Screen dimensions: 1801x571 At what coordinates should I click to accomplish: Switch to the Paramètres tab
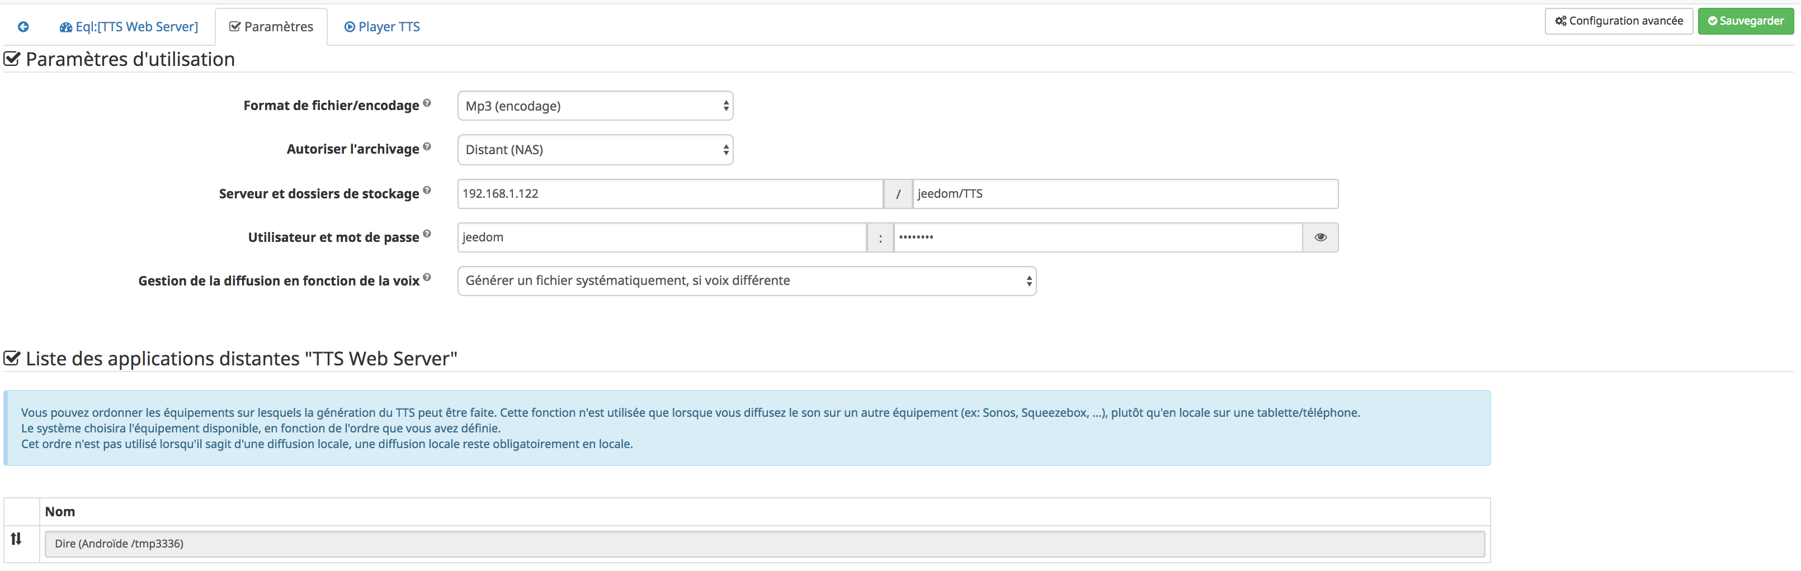tap(271, 26)
